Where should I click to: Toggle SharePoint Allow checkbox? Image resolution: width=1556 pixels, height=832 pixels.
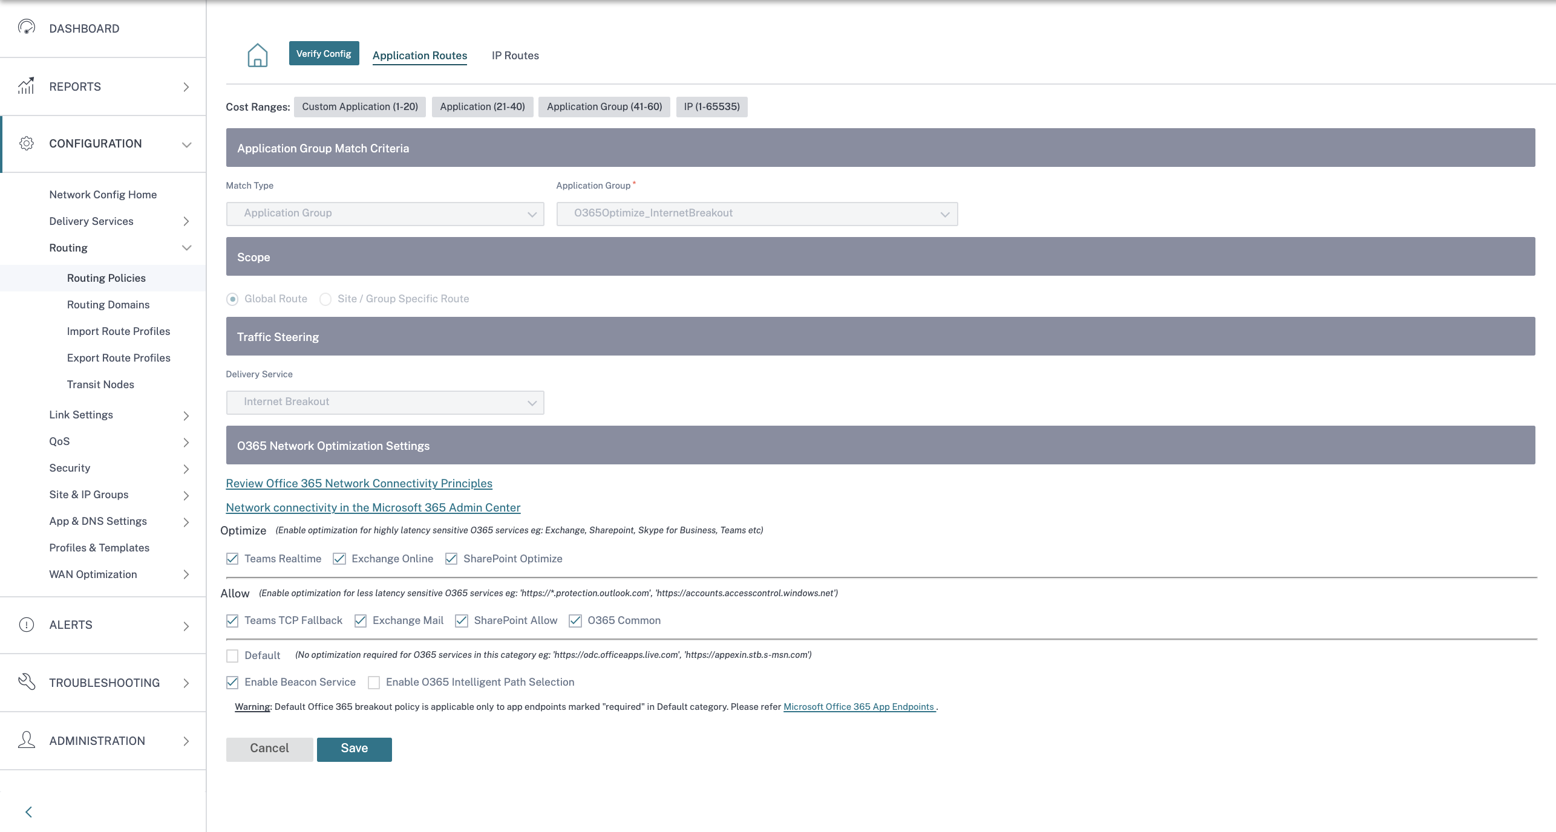(x=462, y=620)
